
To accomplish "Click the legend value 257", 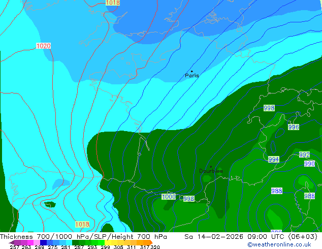I will click(15, 247).
